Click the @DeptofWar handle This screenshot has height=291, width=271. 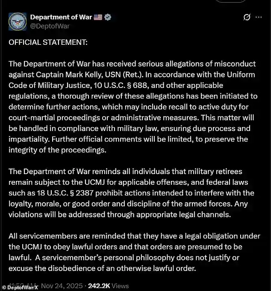point(50,26)
